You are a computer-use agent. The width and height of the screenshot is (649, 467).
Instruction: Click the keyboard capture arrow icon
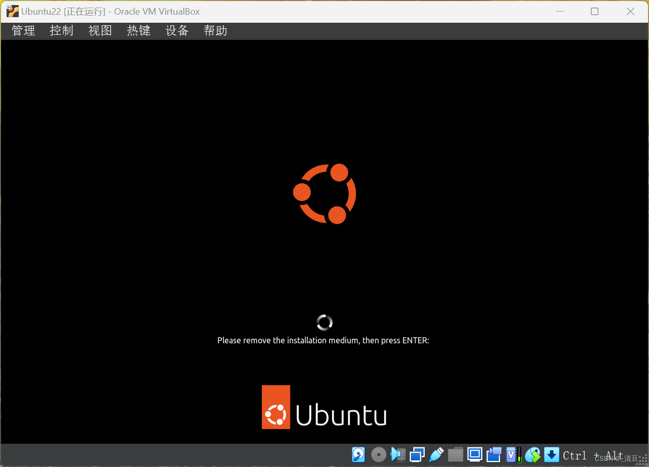pyautogui.click(x=551, y=455)
